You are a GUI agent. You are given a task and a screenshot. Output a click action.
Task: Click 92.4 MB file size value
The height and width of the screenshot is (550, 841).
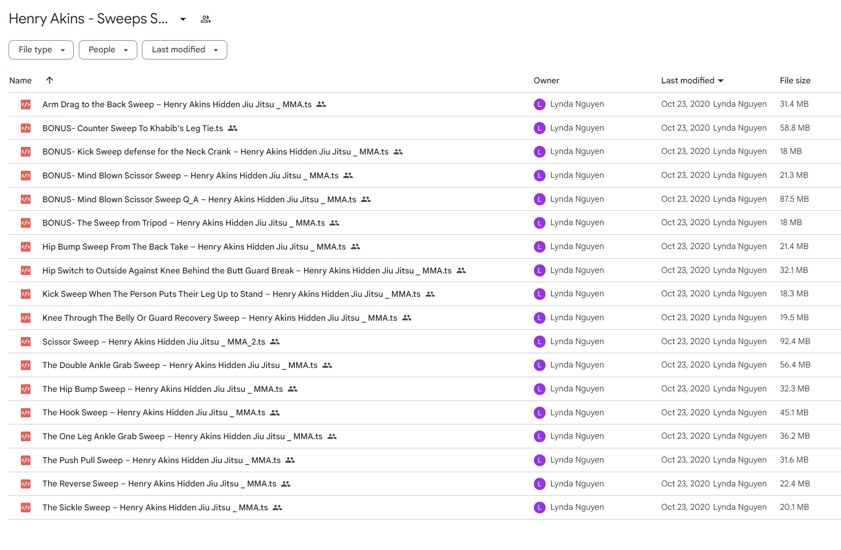point(795,342)
